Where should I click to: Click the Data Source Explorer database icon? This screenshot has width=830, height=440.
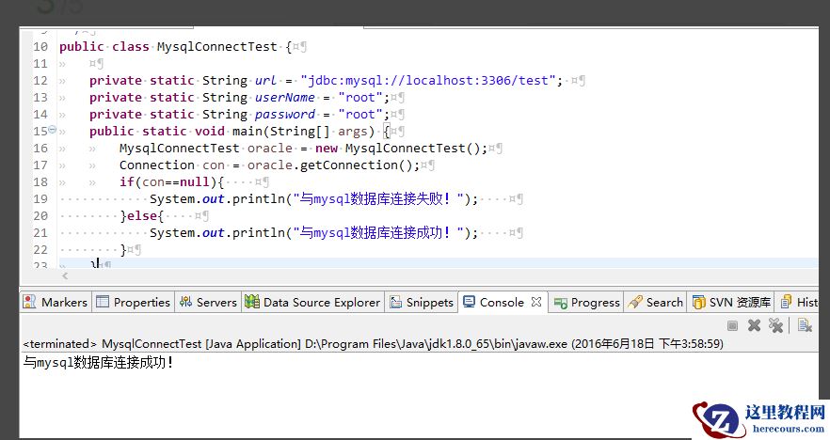(252, 302)
